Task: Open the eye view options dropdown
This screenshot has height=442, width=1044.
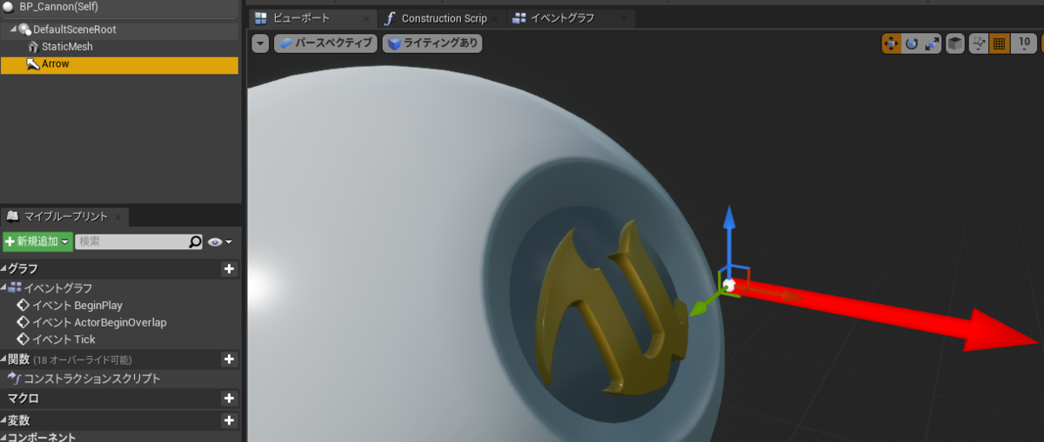Action: pyautogui.click(x=220, y=241)
